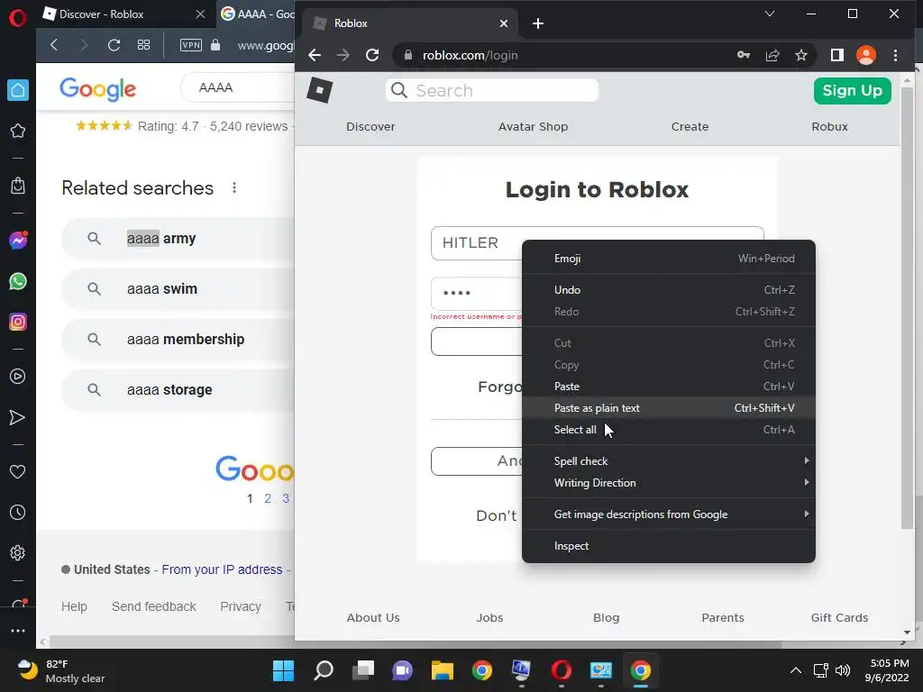
Task: Open Chrome three-dot menu
Action: (x=895, y=55)
